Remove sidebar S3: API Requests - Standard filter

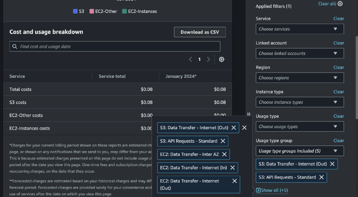click(x=322, y=177)
